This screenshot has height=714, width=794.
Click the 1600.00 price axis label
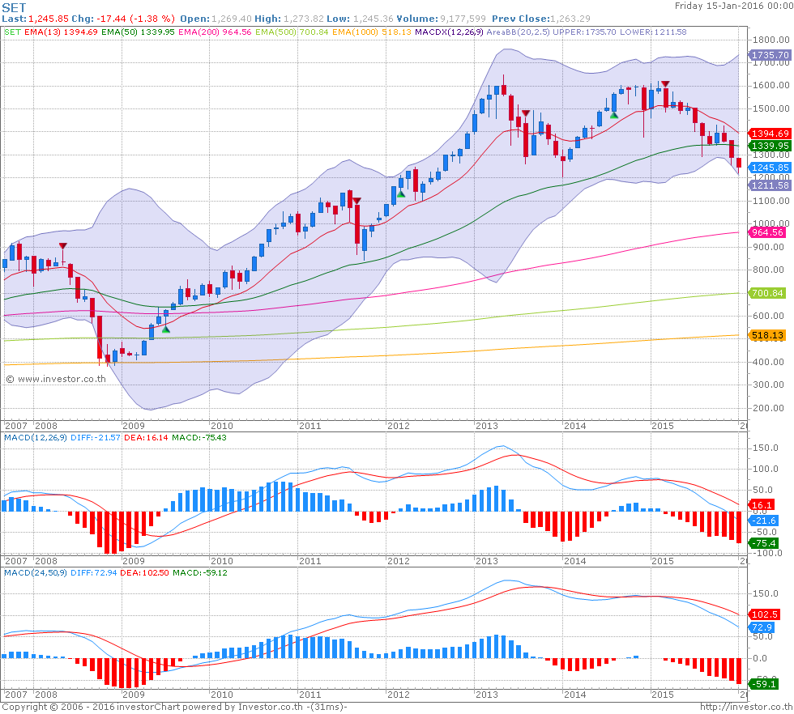tap(771, 85)
